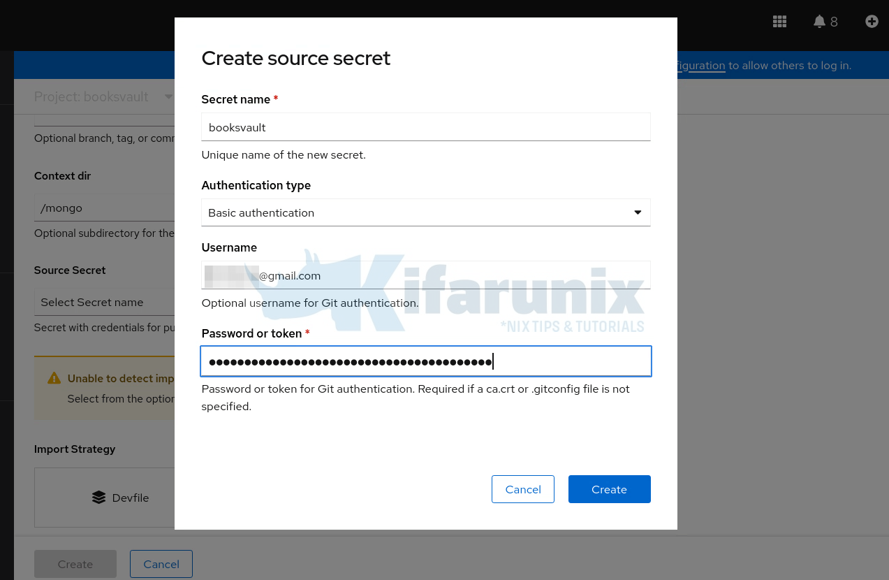Click the Context dir /mongo field
The image size is (889, 580).
pos(104,208)
